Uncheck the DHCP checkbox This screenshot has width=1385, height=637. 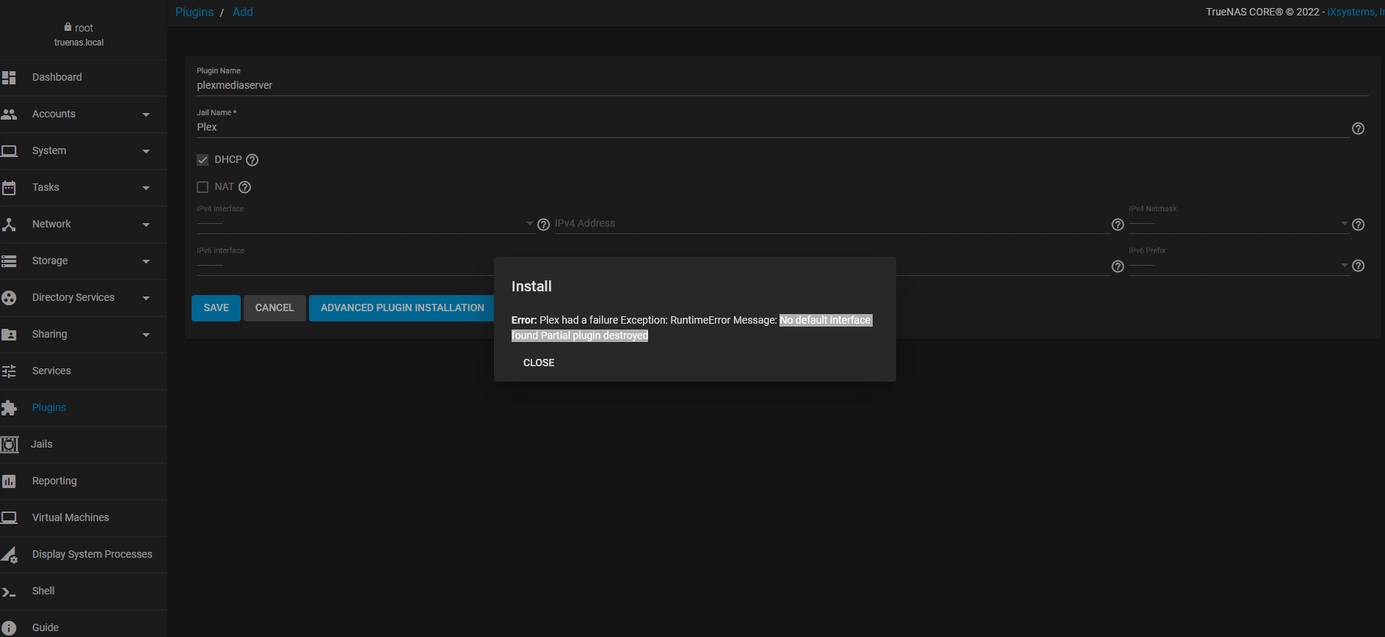tap(203, 160)
